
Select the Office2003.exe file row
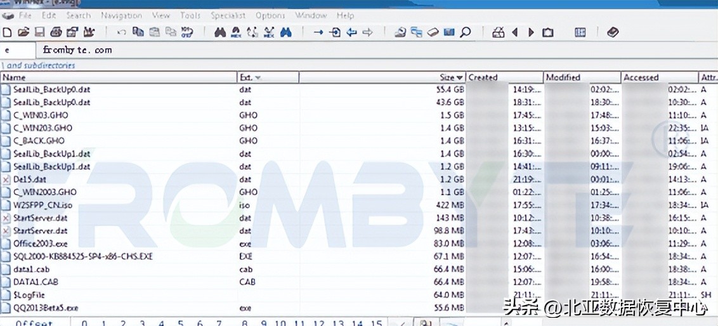tap(359, 244)
